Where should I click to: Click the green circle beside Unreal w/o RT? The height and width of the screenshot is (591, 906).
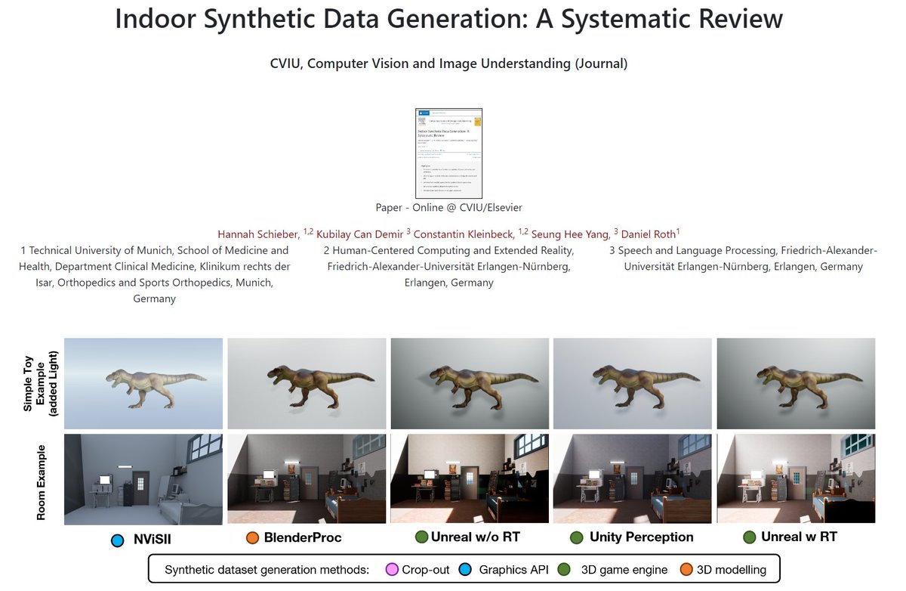click(421, 537)
